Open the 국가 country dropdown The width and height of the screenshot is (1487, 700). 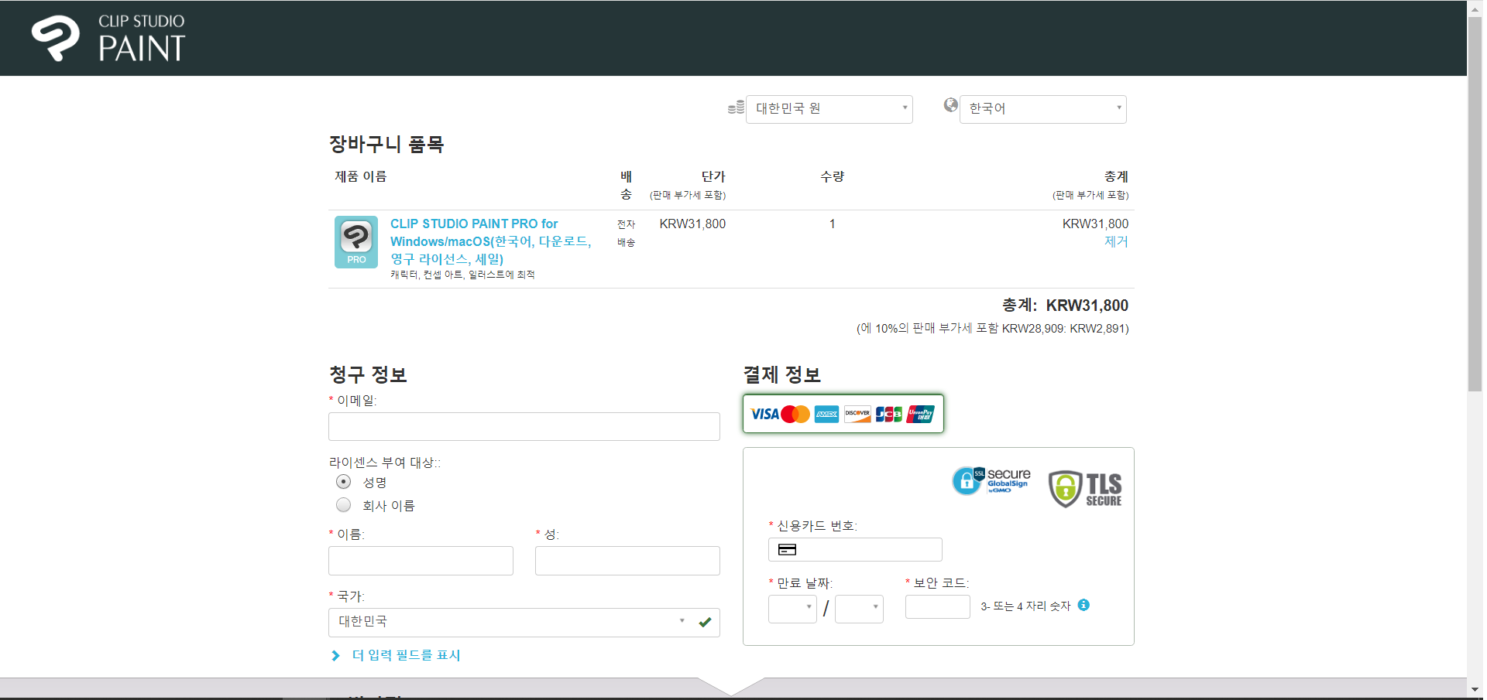524,623
